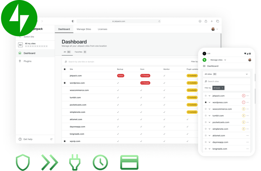Remove the All issues filter chip
Image resolution: width=261 pixels, height=171 pixels.
tap(222, 88)
